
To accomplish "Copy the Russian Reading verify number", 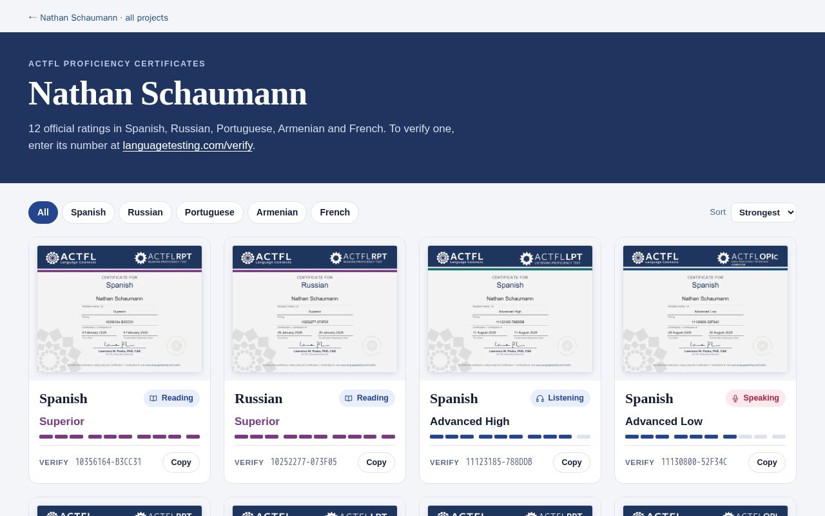I will [x=376, y=462].
